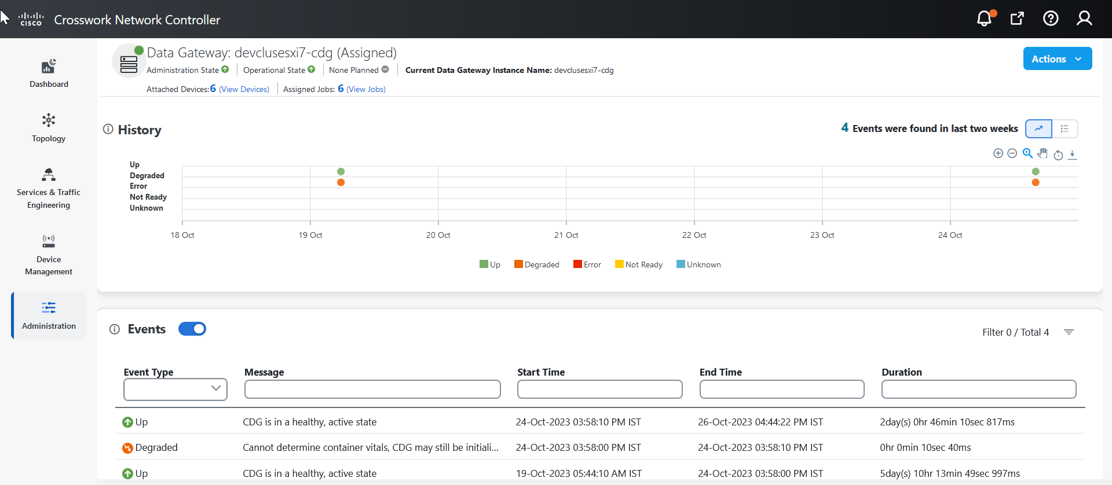Click green Up marker after 24 Oct

[x=1036, y=171]
